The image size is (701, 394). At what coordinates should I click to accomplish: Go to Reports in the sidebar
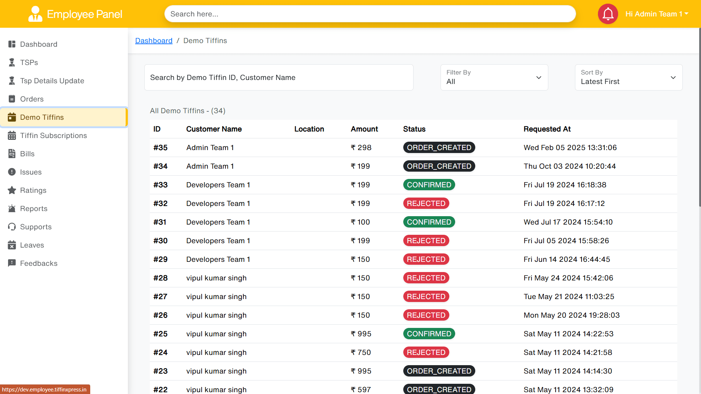pos(34,209)
